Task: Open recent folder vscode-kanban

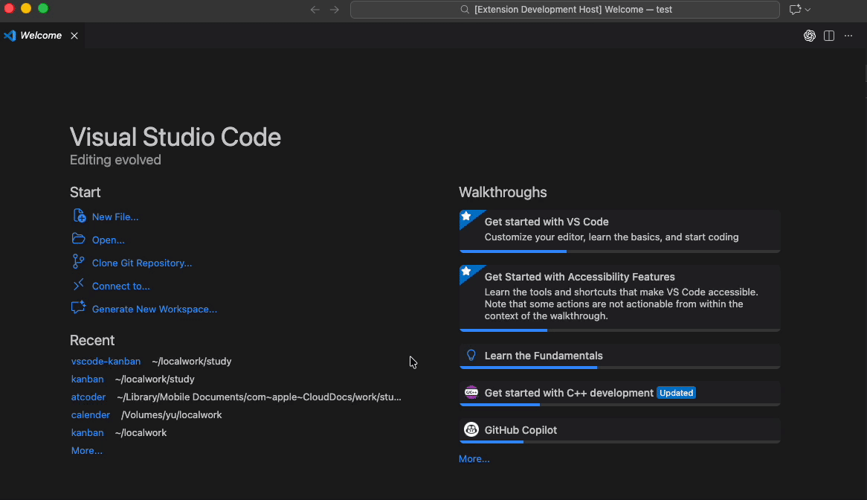Action: 106,361
